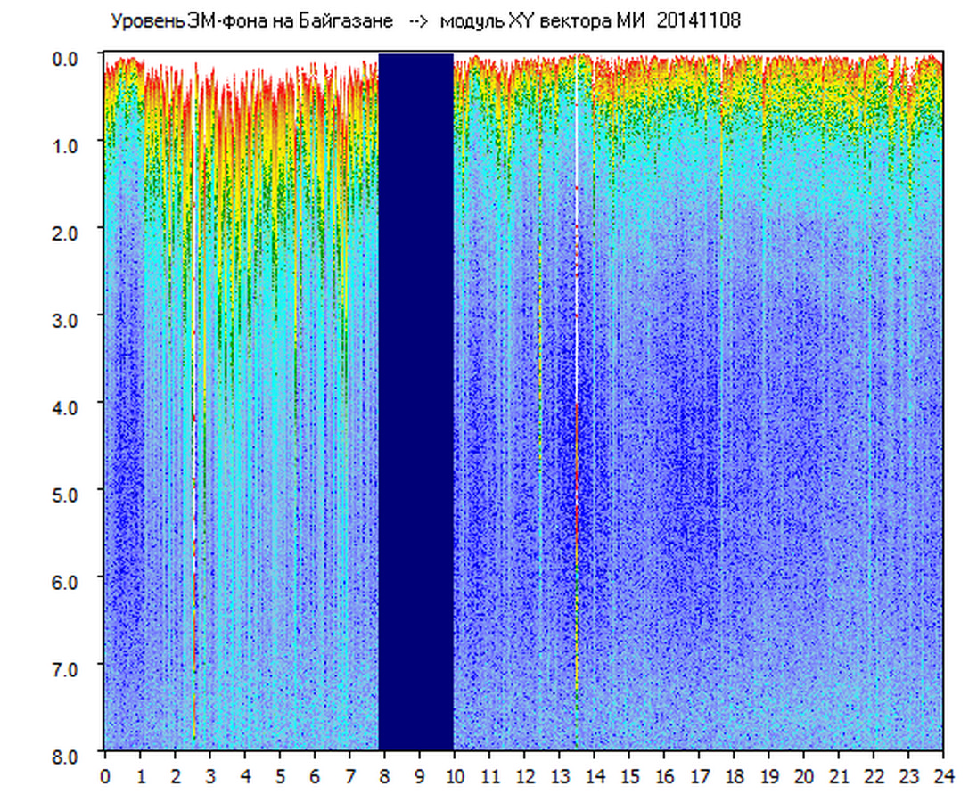Click the x-axis label 0
This screenshot has width=977, height=802.
coord(105,776)
